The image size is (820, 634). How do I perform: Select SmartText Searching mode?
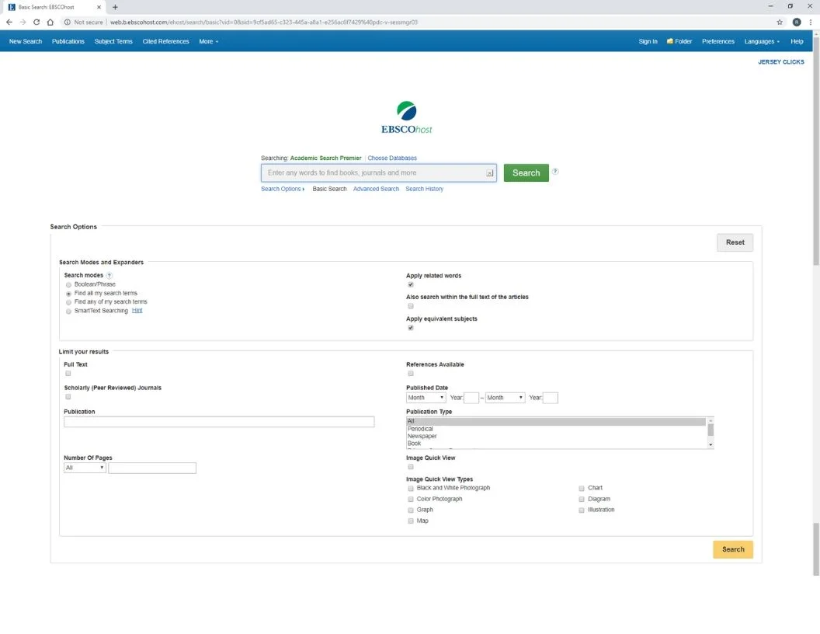point(68,312)
